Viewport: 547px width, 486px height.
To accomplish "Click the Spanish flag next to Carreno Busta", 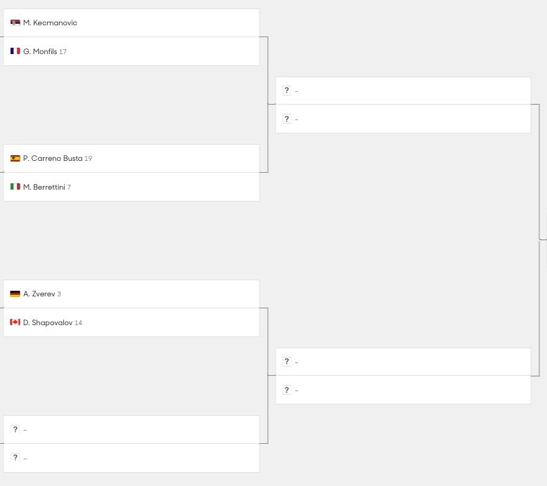I will (x=15, y=158).
